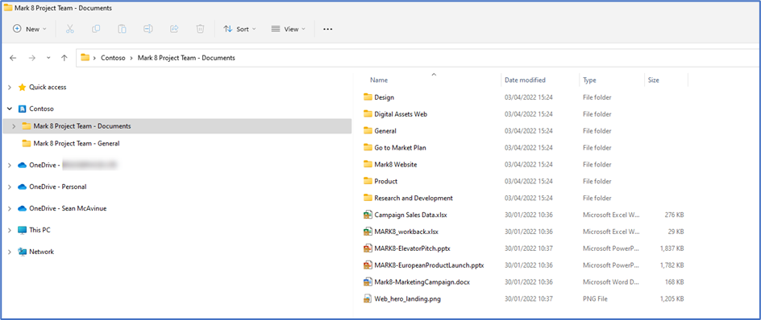Expand Mark 8 Project Team - Documents node
Viewport: 761px width, 320px height.
[x=14, y=126]
